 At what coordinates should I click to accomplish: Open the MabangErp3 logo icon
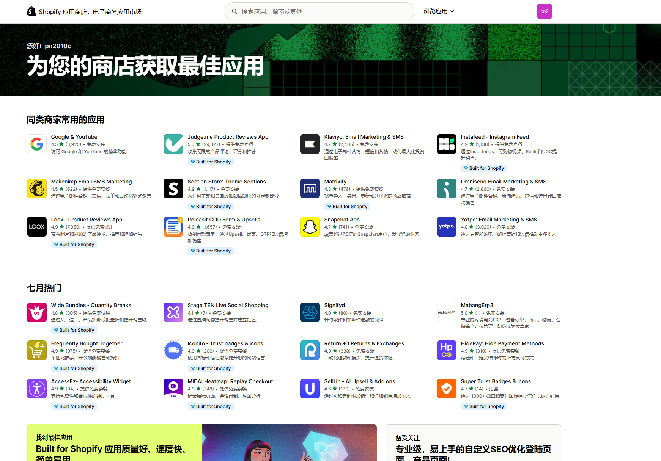[447, 312]
